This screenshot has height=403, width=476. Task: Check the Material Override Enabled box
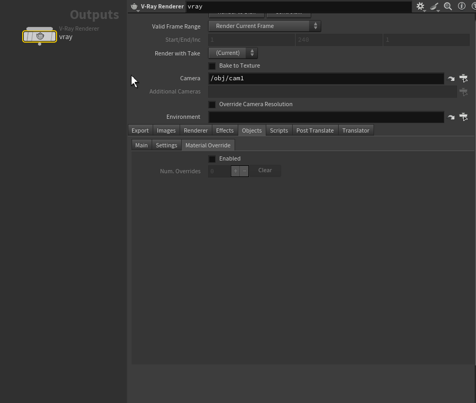pyautogui.click(x=212, y=159)
